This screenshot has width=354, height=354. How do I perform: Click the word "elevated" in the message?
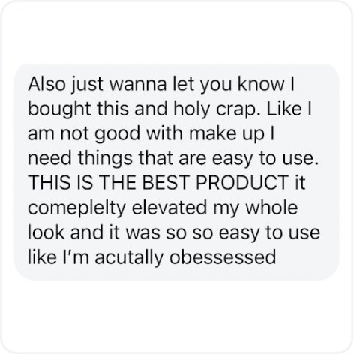click(x=169, y=208)
